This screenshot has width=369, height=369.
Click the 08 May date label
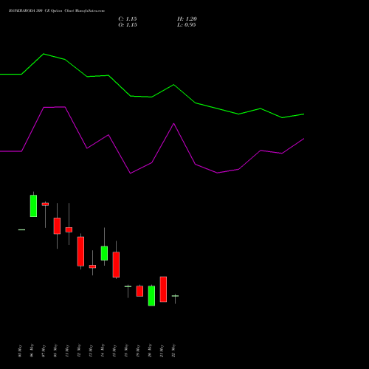point(55,351)
